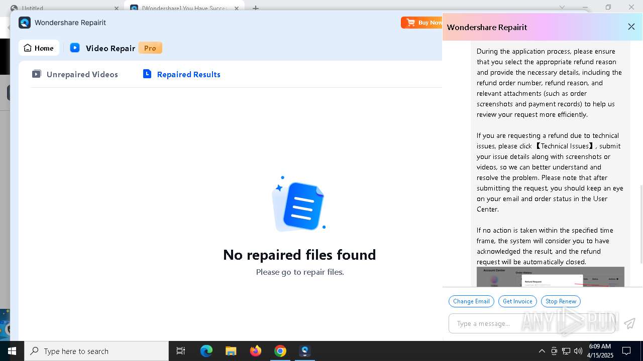Image resolution: width=643 pixels, height=361 pixels.
Task: Click the Stop Renew quick reply
Action: coord(561,301)
